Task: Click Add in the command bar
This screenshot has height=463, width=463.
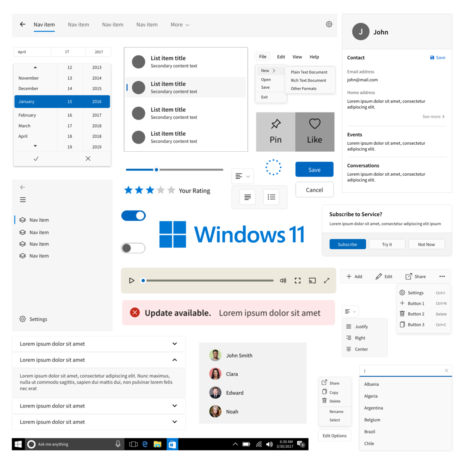Action: [x=354, y=277]
